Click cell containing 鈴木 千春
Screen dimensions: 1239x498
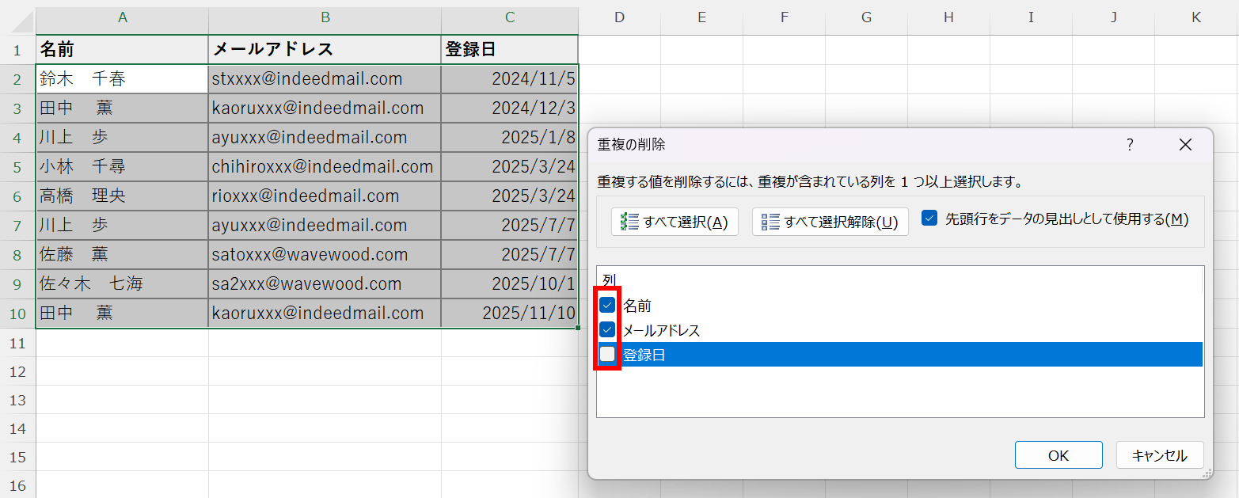coord(123,79)
